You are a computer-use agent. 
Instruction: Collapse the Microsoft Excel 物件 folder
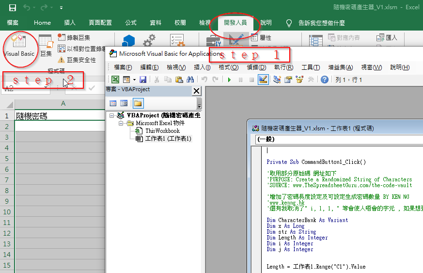tap(121, 124)
